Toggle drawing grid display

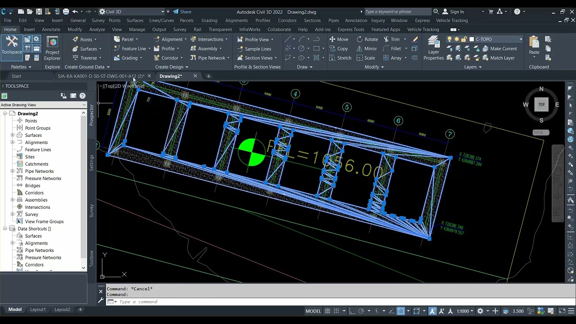tap(327, 311)
